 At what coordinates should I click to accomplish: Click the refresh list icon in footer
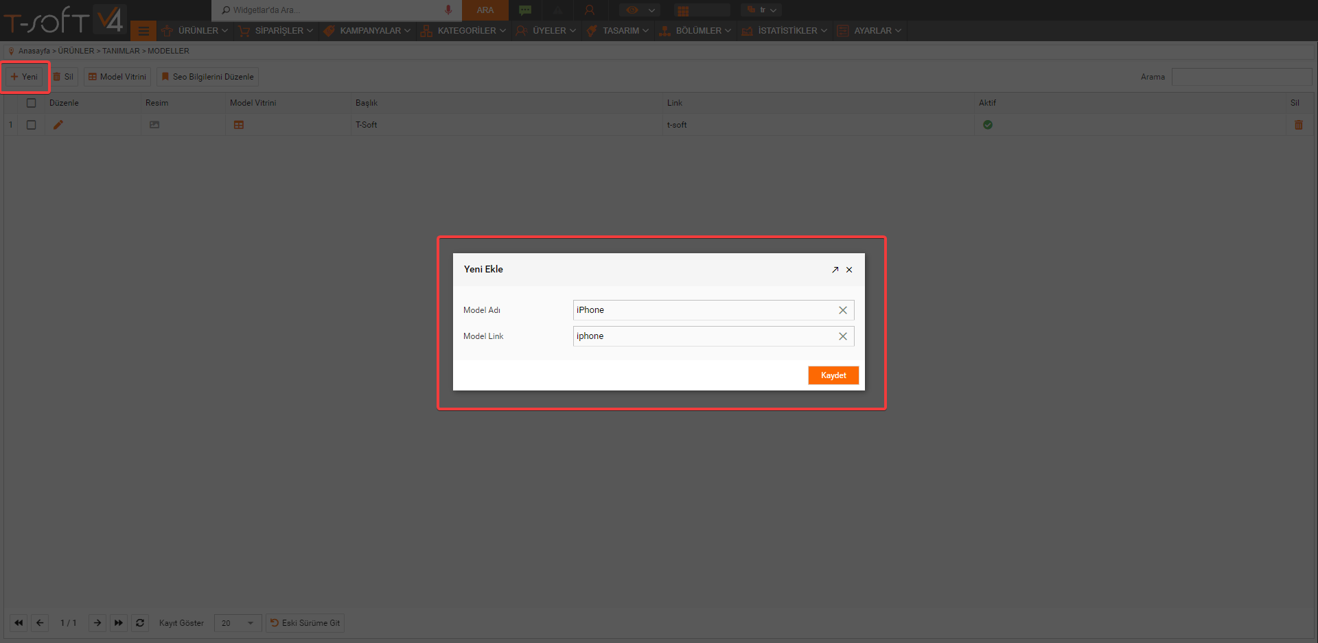tap(140, 623)
